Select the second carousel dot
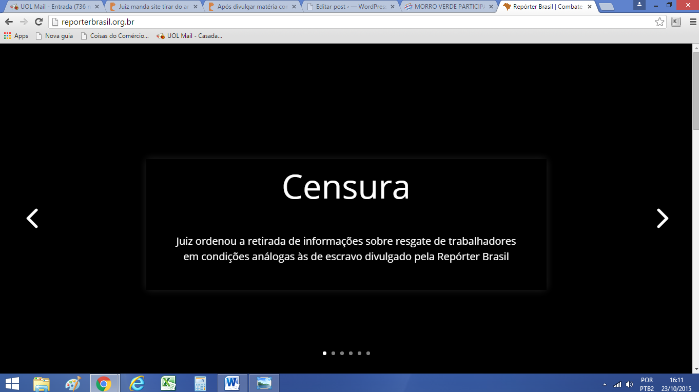The image size is (699, 392). coord(333,353)
